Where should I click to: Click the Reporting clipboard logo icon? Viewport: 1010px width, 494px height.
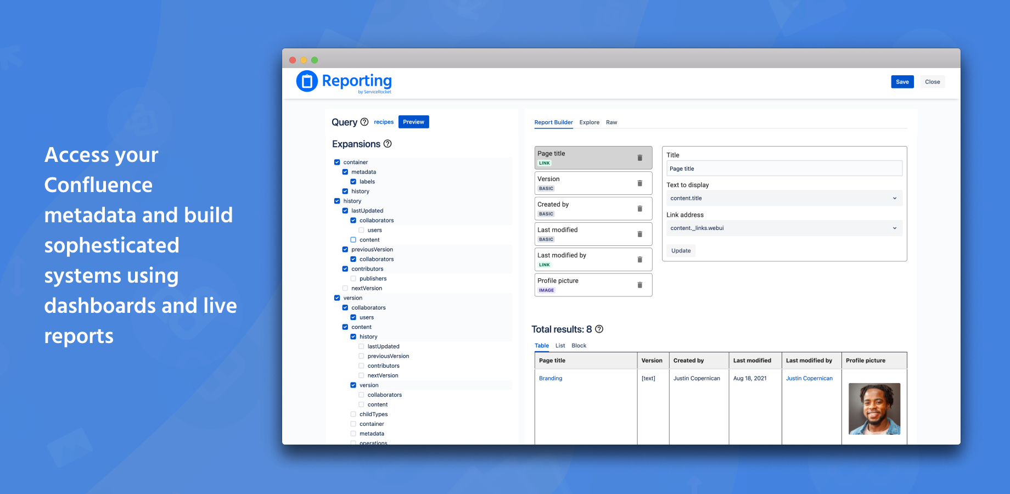click(307, 81)
